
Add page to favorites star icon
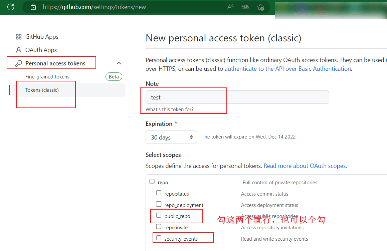click(x=260, y=7)
